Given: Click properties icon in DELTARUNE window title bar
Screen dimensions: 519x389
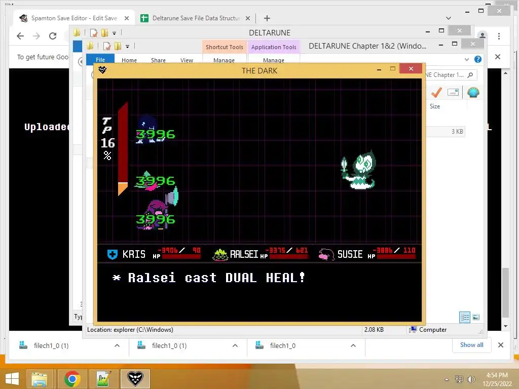Looking at the screenshot, I should tap(94, 33).
